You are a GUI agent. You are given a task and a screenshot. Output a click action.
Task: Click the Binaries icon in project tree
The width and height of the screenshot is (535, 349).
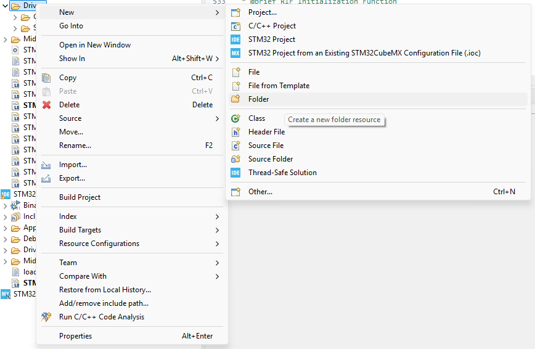(x=15, y=205)
